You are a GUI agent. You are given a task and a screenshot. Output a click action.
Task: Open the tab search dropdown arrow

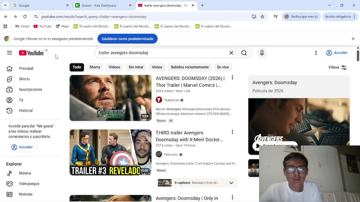[5, 5]
